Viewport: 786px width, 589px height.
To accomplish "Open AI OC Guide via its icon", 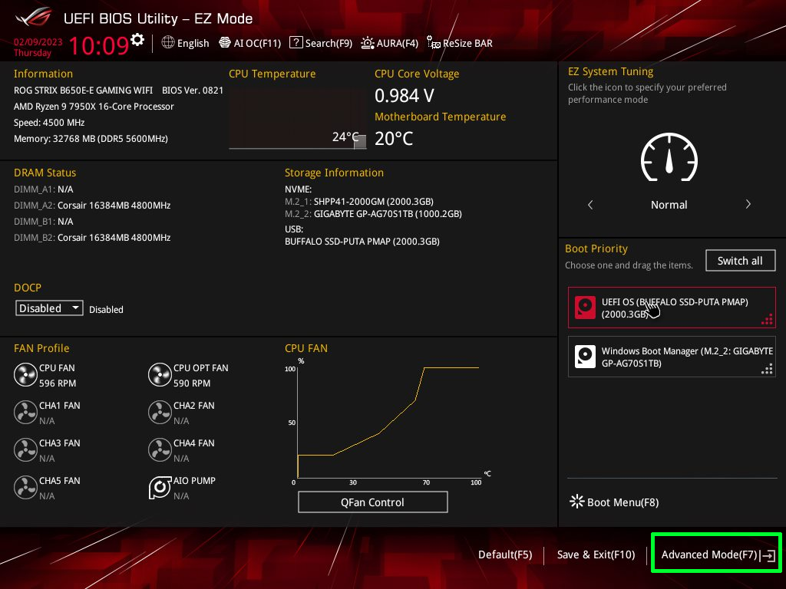I will tap(223, 43).
